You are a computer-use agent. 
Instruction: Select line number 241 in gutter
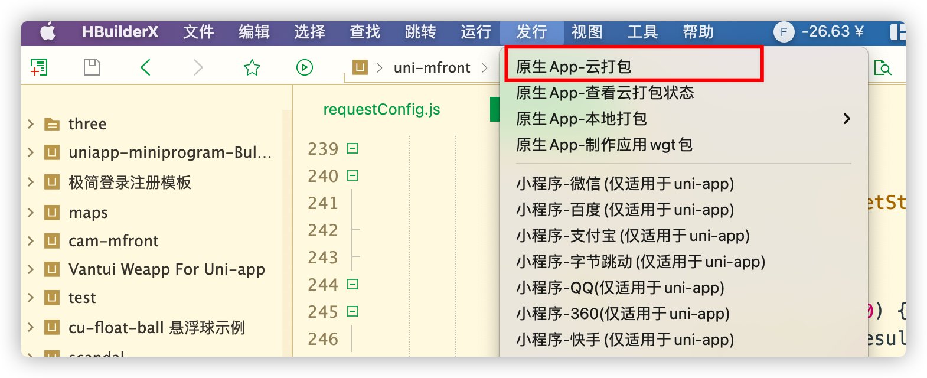[x=323, y=203]
